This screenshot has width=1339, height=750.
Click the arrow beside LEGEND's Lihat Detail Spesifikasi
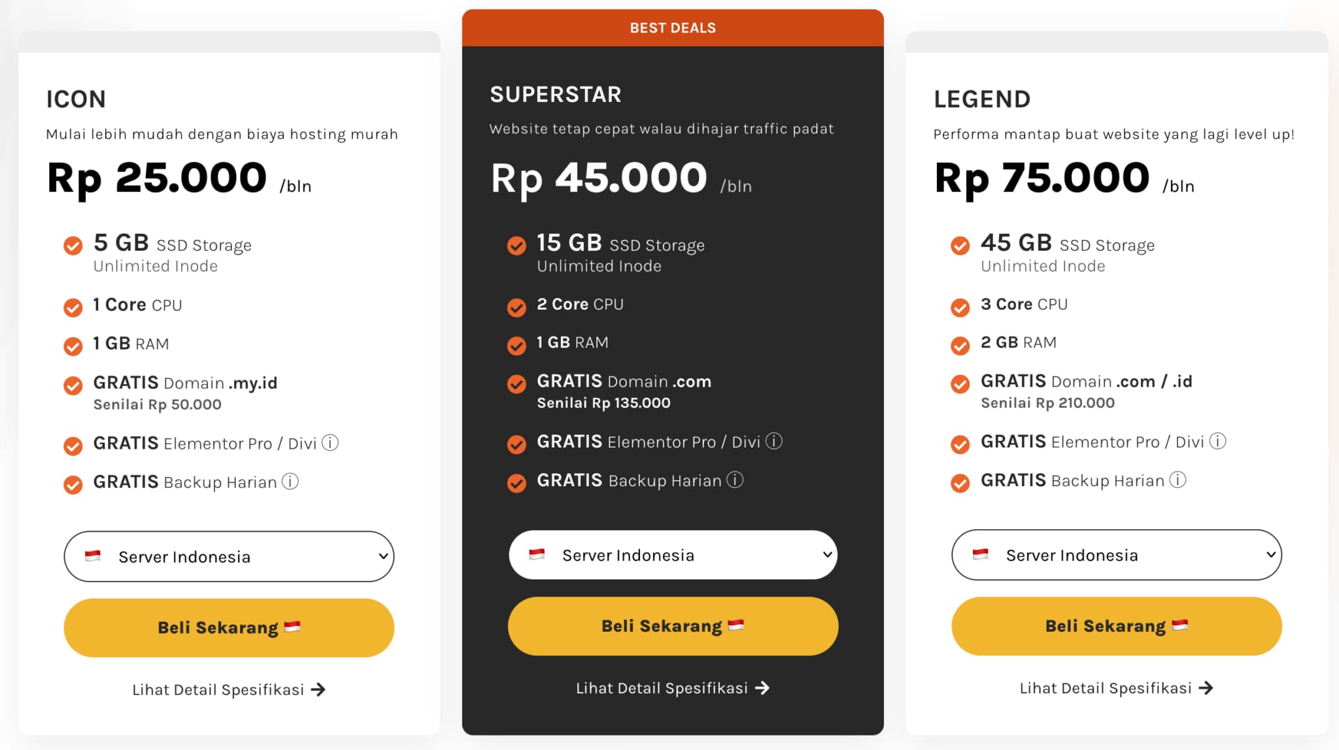tap(1208, 687)
